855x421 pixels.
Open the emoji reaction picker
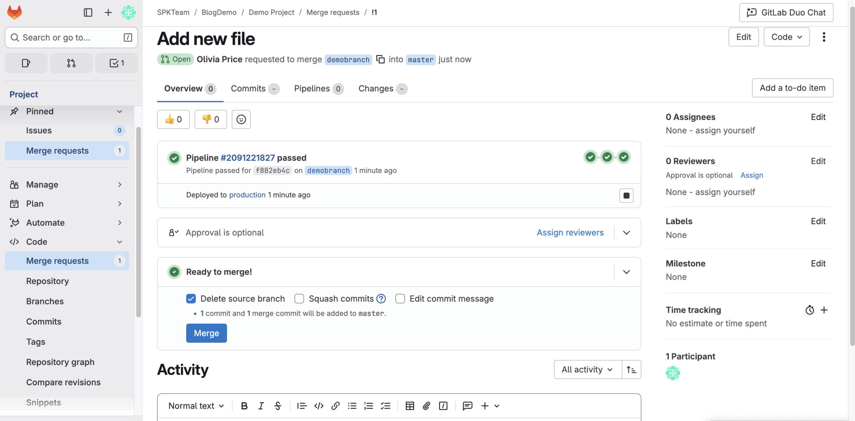click(x=241, y=119)
